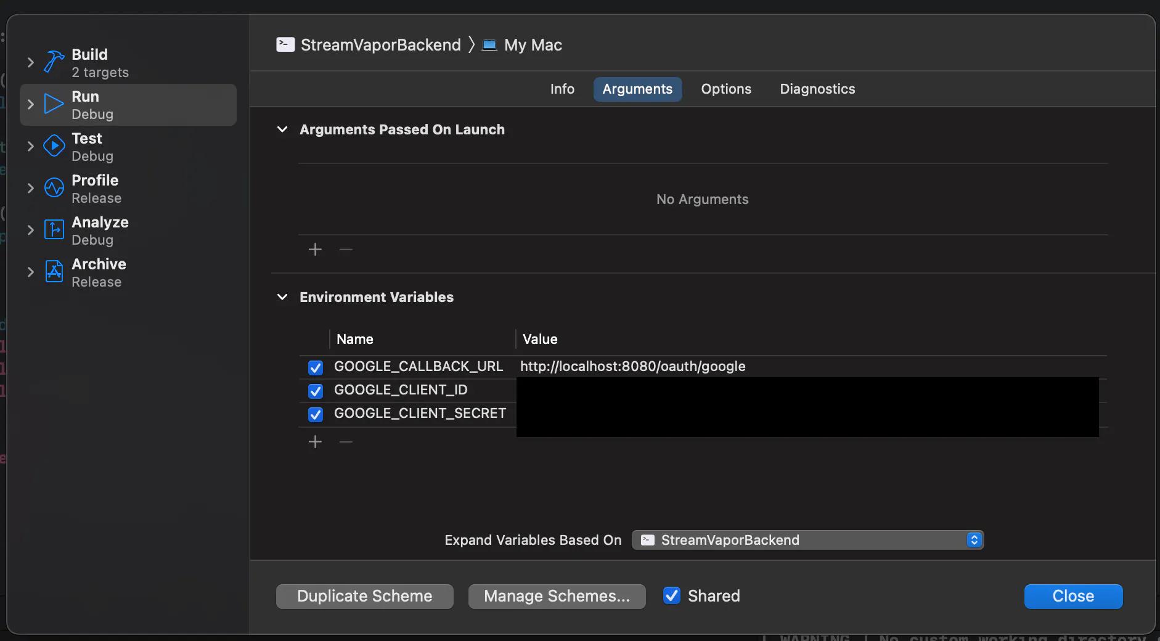This screenshot has width=1160, height=641.
Task: Collapse the Environment Variables section
Action: click(x=282, y=297)
